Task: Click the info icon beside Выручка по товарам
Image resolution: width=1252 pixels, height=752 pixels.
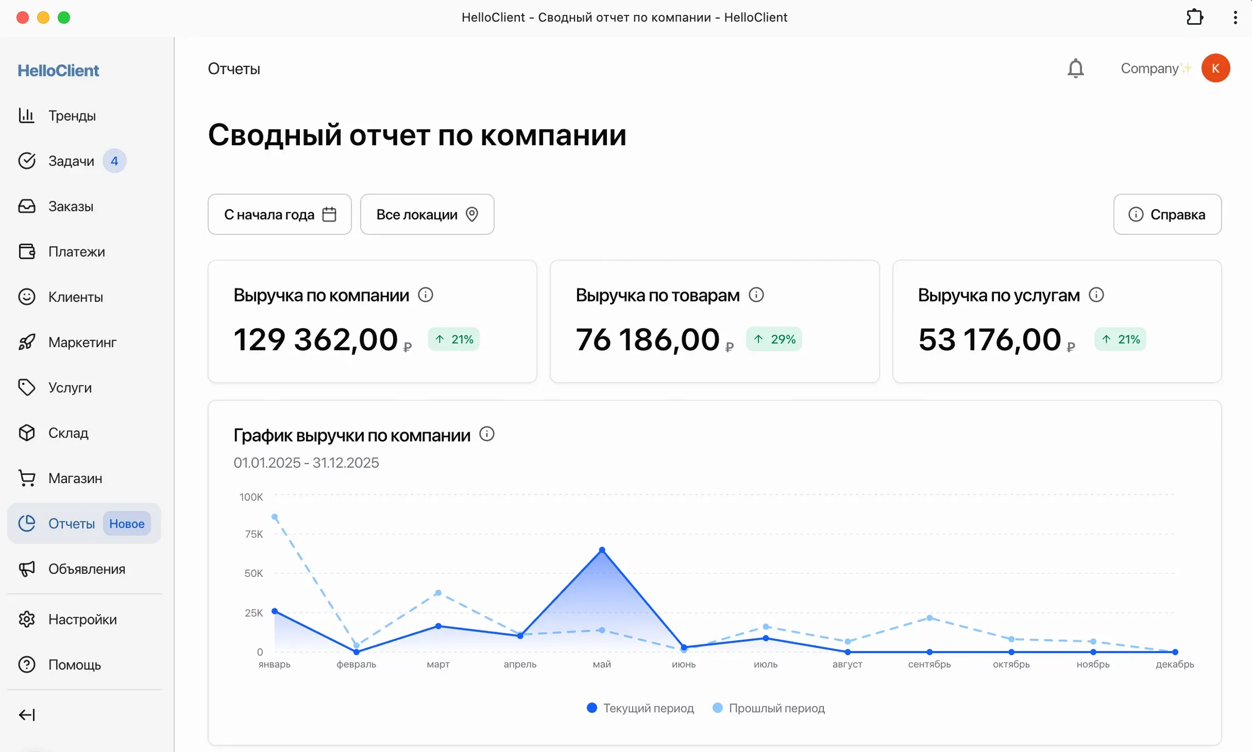Action: 756,295
